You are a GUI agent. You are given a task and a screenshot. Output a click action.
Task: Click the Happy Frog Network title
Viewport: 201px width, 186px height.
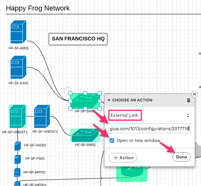pos(38,8)
